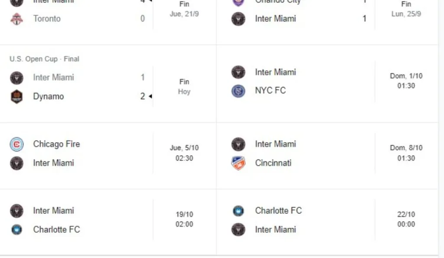
Task: Click Charlotte FC crest in 22/10 match
Action: click(x=238, y=211)
